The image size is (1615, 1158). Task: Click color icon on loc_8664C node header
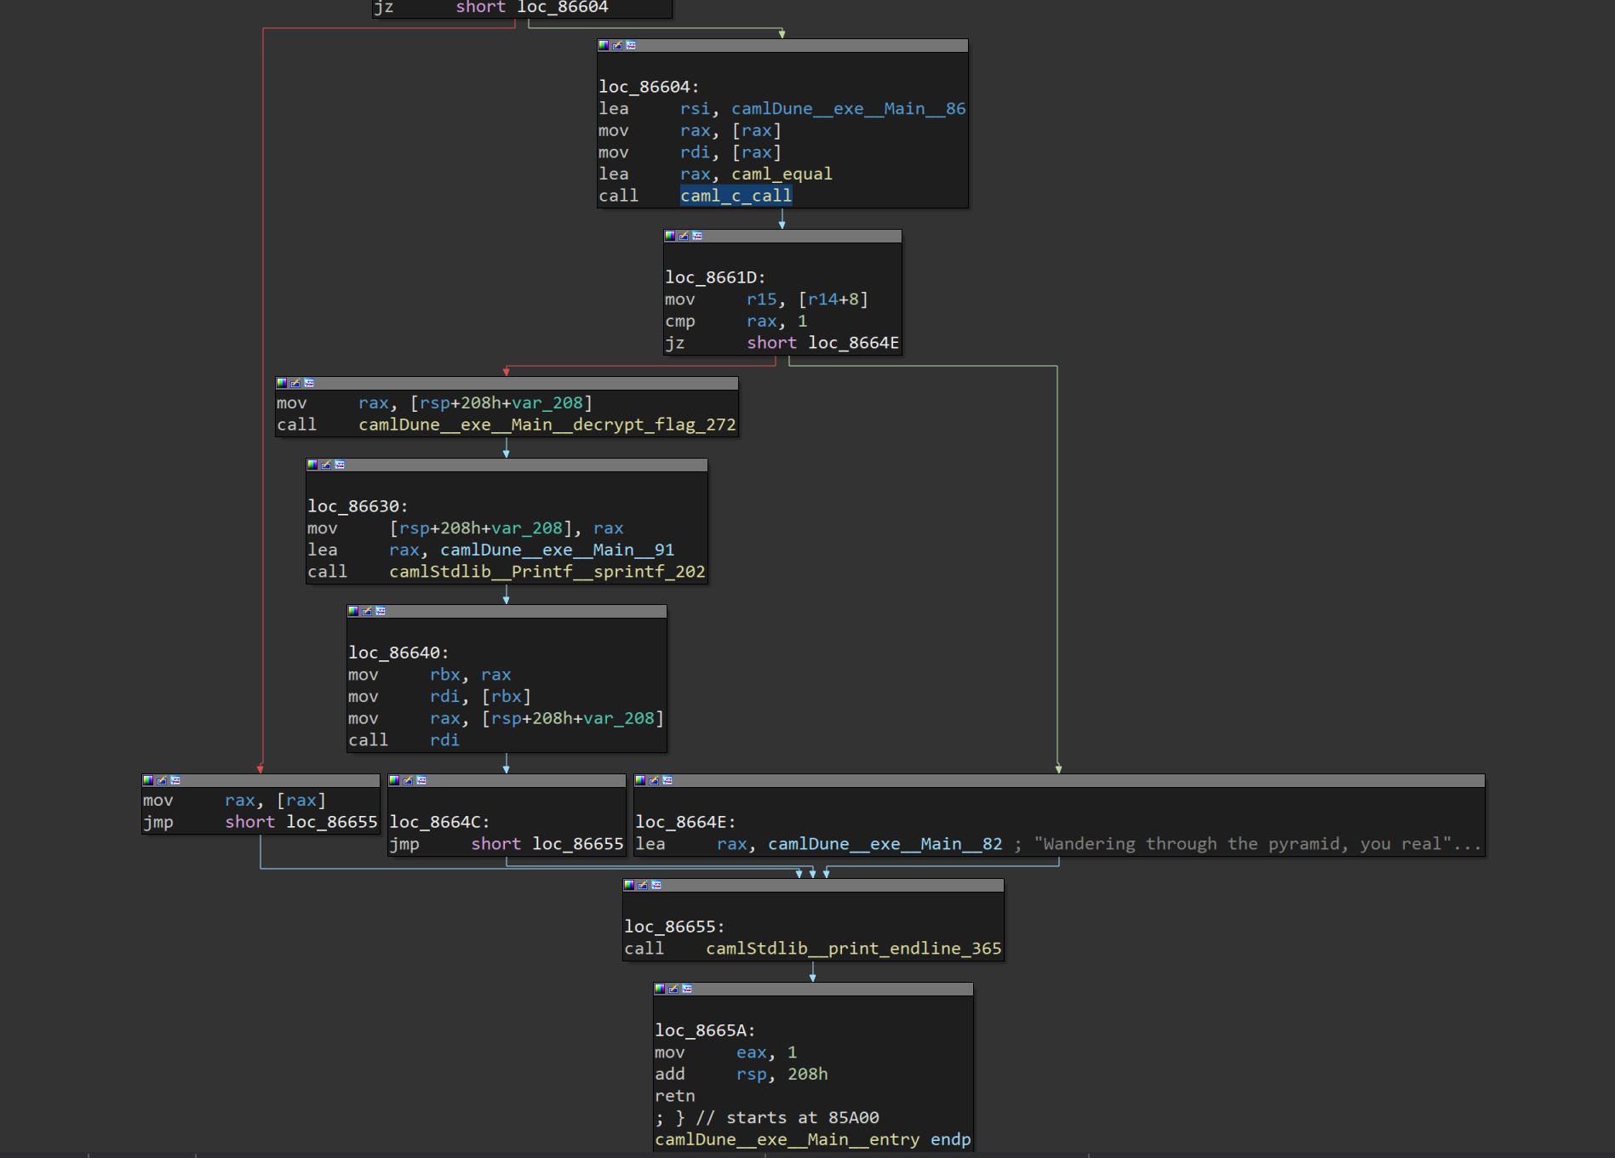coord(394,780)
